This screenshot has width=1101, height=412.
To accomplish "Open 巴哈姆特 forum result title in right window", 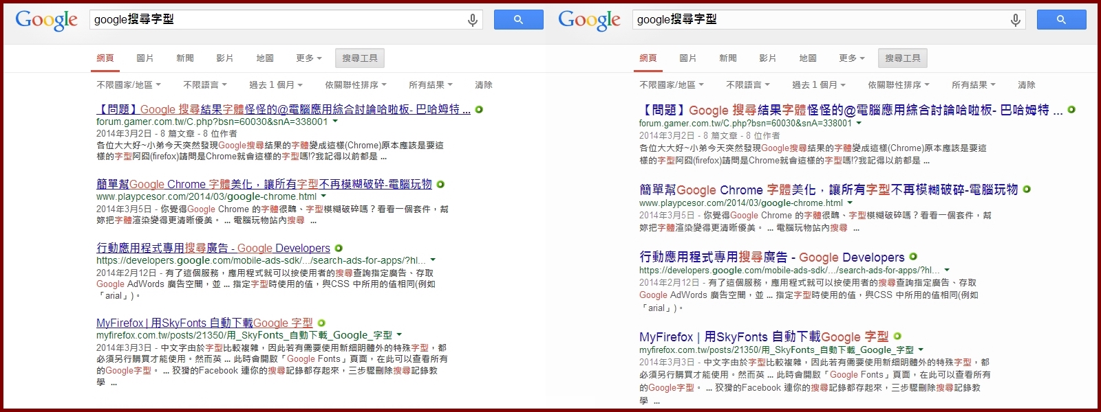I will (851, 110).
